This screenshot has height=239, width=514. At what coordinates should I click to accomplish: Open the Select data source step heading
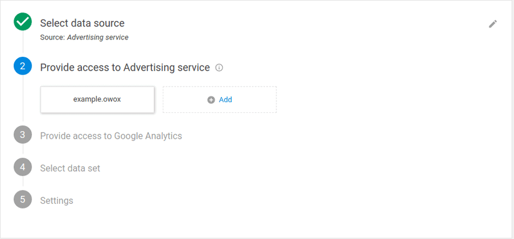[82, 23]
